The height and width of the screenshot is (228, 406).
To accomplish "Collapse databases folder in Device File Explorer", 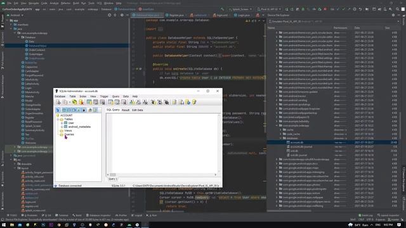I will tap(280, 138).
